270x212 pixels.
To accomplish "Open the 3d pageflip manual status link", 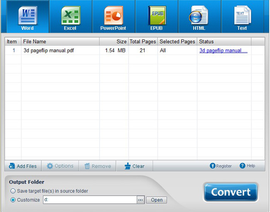I will tap(223, 51).
